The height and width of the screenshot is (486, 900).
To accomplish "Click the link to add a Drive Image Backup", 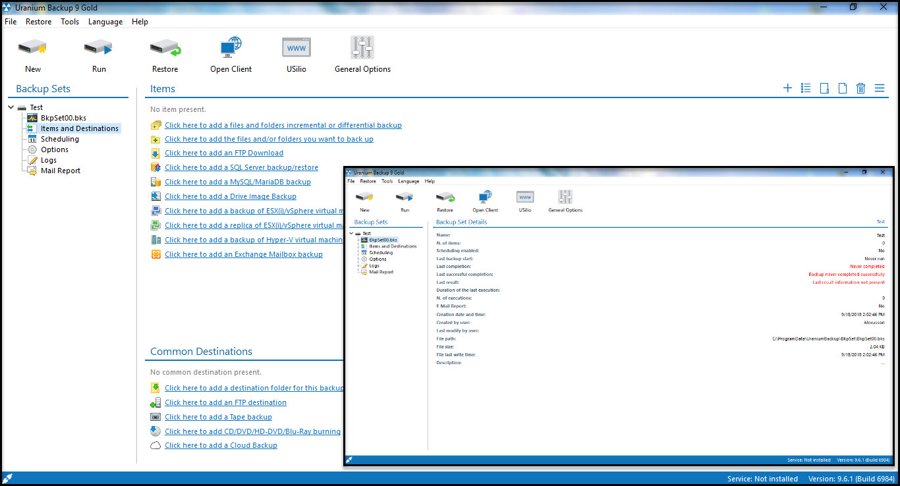I will 231,196.
